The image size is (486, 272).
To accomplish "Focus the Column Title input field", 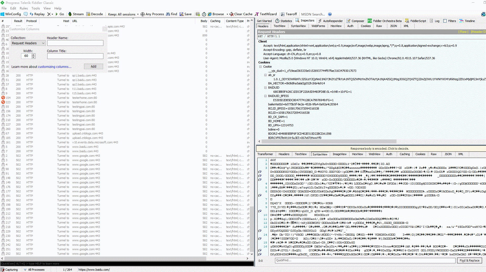I will pos(75,56).
